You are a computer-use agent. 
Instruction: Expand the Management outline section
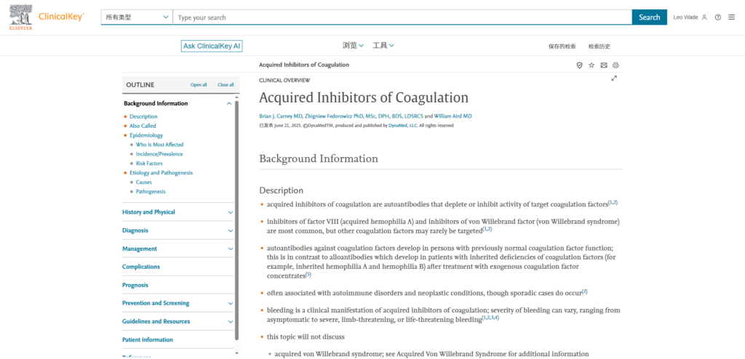230,249
